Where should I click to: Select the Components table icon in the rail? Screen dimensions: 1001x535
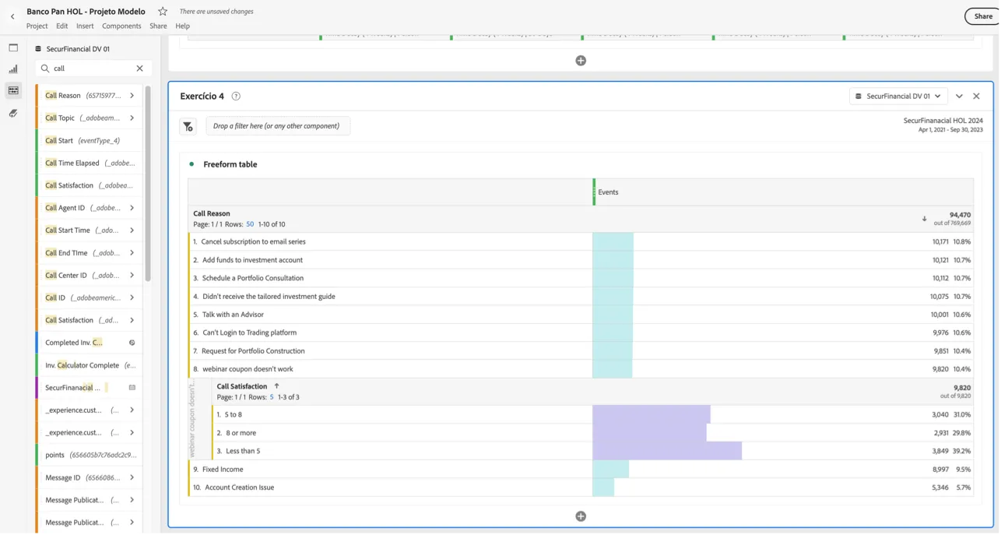[x=13, y=90]
